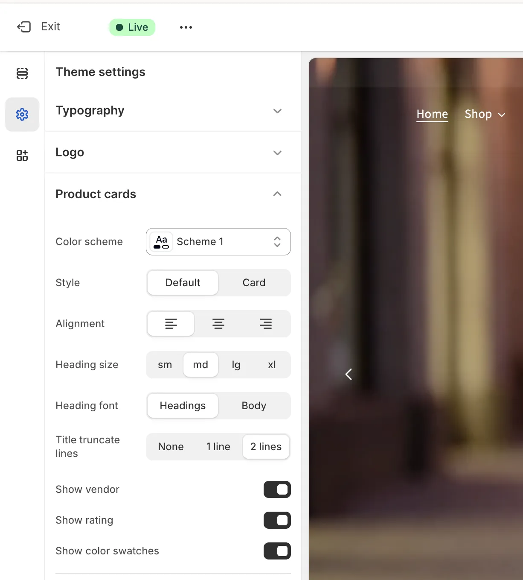Image resolution: width=523 pixels, height=580 pixels.
Task: Click the Live status badge
Action: tap(132, 27)
